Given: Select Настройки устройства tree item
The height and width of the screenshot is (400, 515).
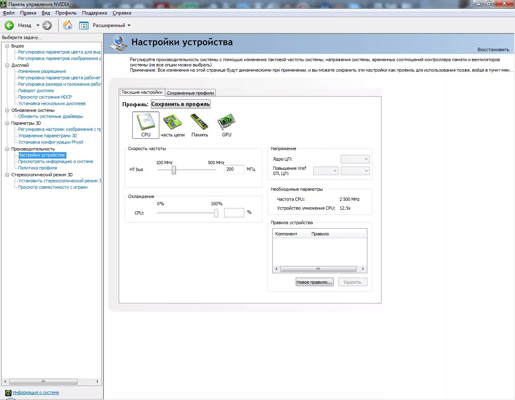Looking at the screenshot, I should coord(41,155).
